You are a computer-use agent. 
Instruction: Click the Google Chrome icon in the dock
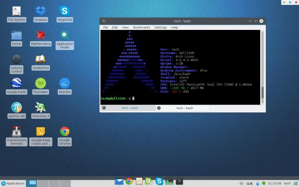pos(129,182)
